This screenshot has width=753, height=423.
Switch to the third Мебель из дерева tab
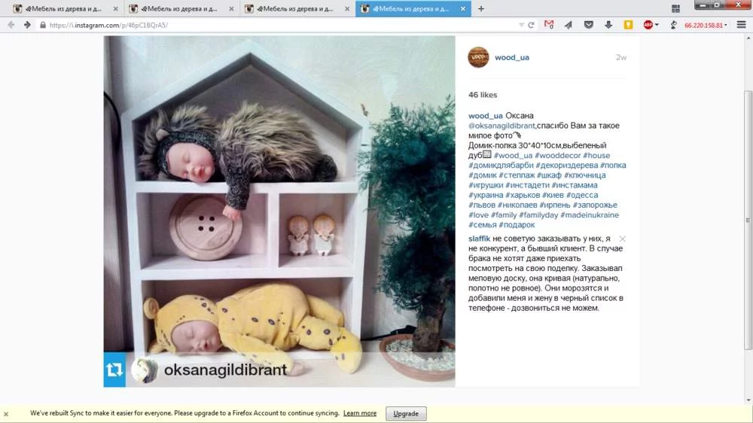(297, 8)
